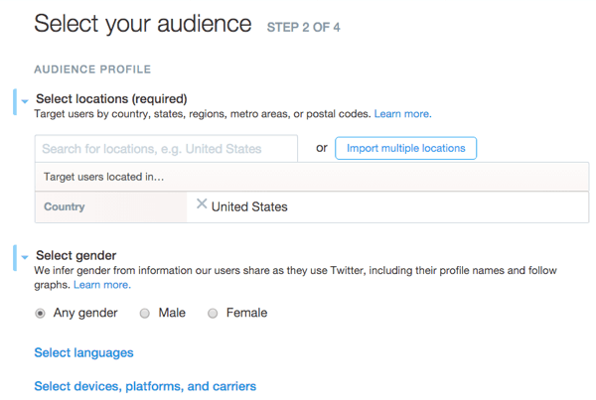This screenshot has height=400, width=596.
Task: Click the AUDIENCE PROFILE section label
Action: coord(92,69)
